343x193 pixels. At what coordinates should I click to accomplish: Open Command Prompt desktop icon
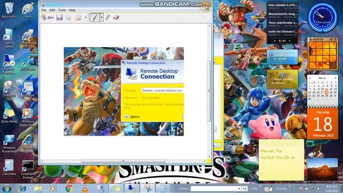point(28,169)
